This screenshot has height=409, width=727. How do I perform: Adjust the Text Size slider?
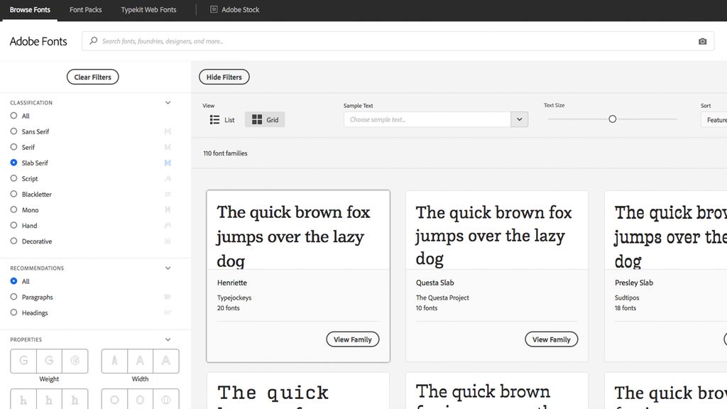(x=612, y=119)
